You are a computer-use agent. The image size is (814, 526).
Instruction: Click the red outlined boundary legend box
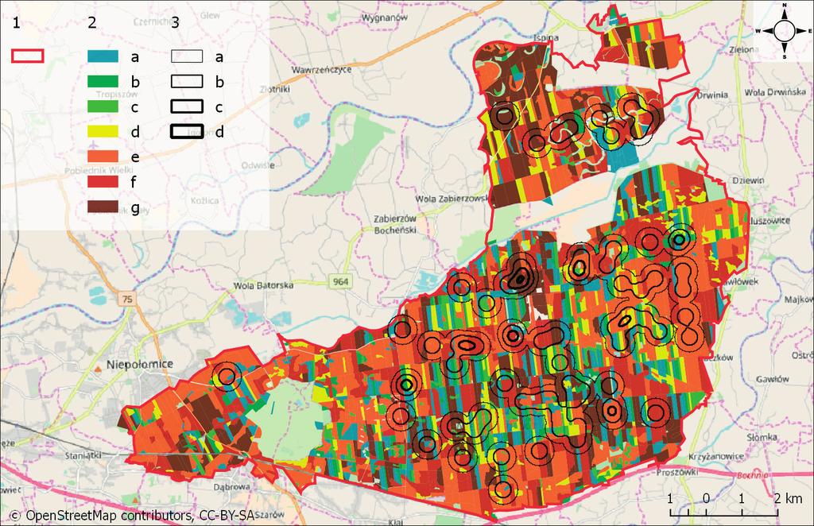tap(27, 56)
